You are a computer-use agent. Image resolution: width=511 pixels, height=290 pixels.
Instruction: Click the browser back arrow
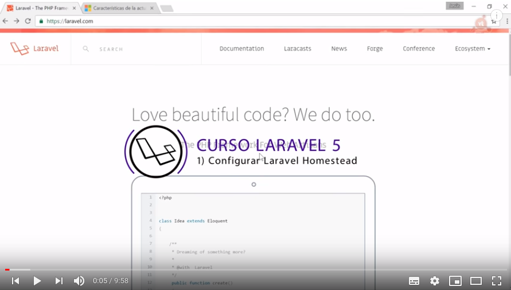[x=5, y=21]
